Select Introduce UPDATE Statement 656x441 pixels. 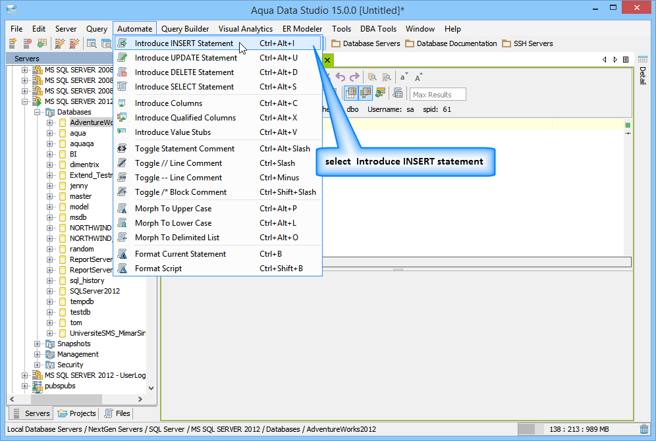pyautogui.click(x=217, y=58)
